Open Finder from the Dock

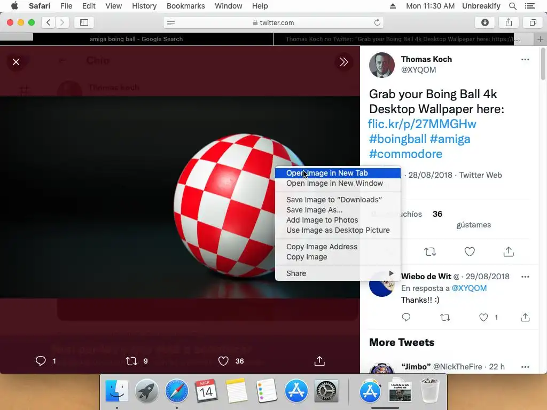pyautogui.click(x=116, y=390)
